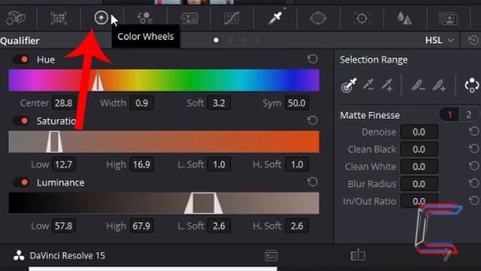Open the Color Match palette

59,18
